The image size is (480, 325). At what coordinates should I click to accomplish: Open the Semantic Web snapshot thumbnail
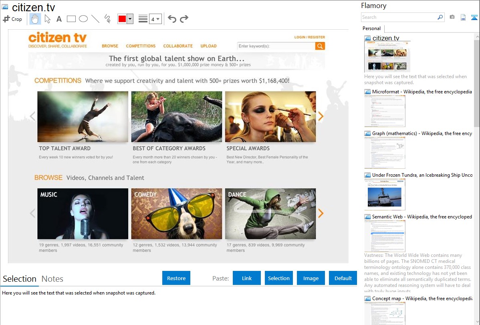pyautogui.click(x=385, y=236)
